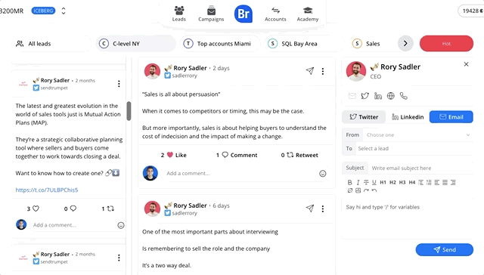Open the Accounts section
Image resolution: width=484 pixels, height=275 pixels.
[x=275, y=14]
